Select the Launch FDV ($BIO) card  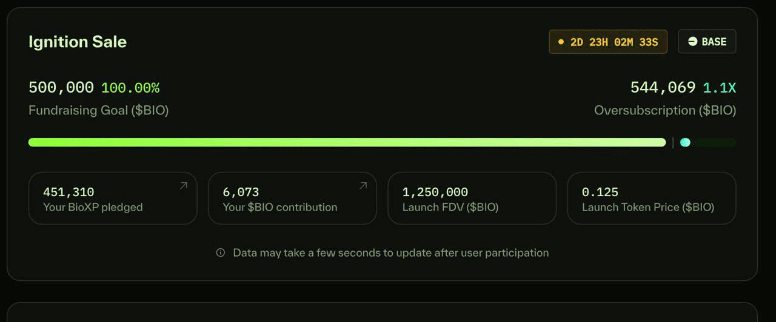tap(472, 199)
